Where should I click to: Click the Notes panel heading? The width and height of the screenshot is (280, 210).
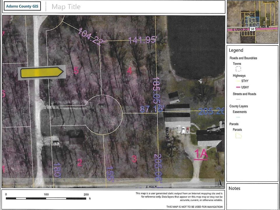pos(235,188)
